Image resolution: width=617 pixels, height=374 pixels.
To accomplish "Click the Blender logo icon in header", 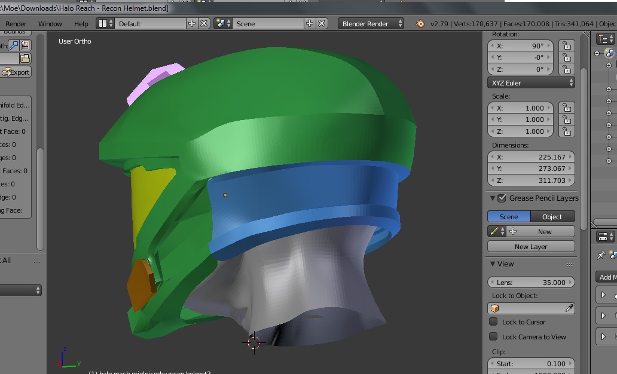I will (x=420, y=24).
